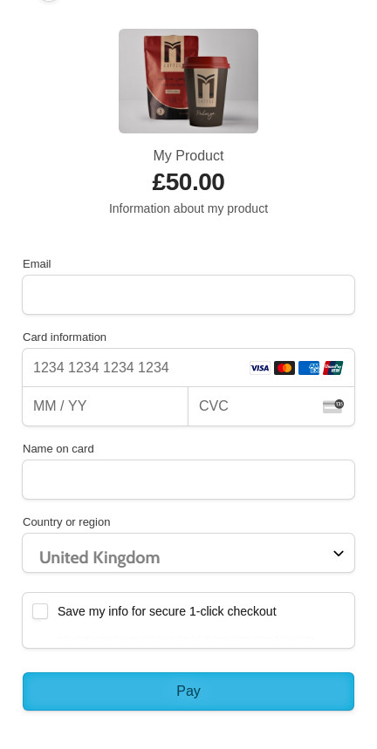Click the American Express logo icon
This screenshot has height=749, width=377.
coord(309,368)
